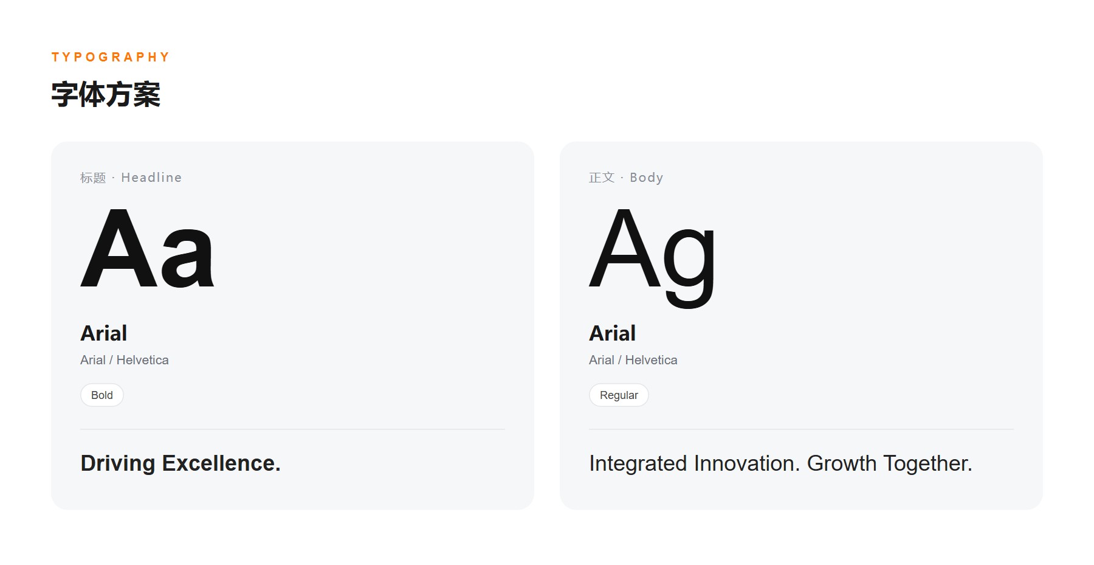This screenshot has height=565, width=1094.
Task: Select the 字体方案 page heading
Action: (x=106, y=95)
